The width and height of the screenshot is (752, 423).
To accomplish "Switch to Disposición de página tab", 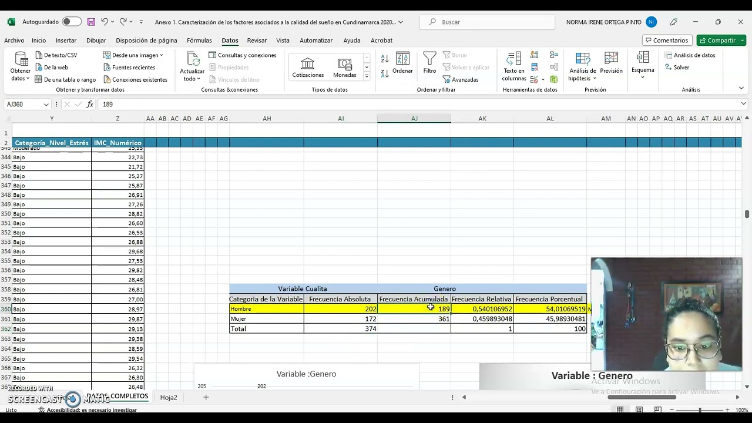I will [x=146, y=41].
